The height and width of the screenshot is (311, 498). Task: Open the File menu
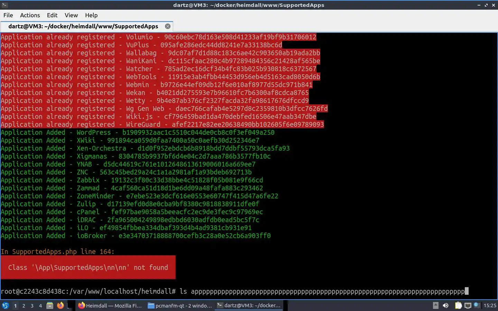coord(8,15)
